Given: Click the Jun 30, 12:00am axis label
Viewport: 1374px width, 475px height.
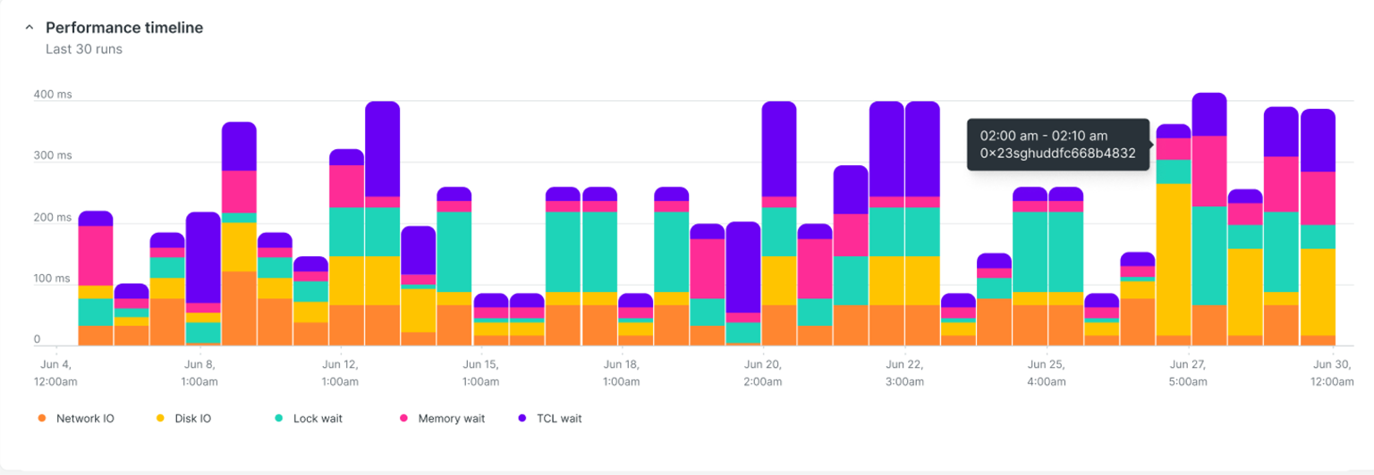Looking at the screenshot, I should (x=1332, y=373).
